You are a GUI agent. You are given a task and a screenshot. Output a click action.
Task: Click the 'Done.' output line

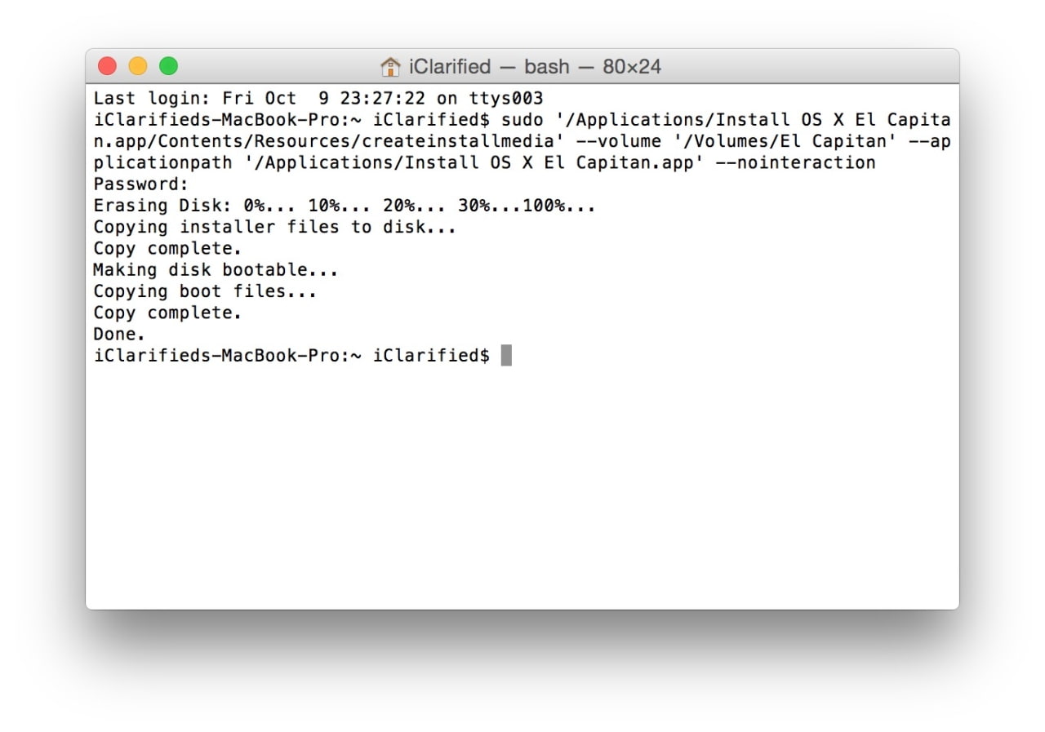tap(119, 334)
